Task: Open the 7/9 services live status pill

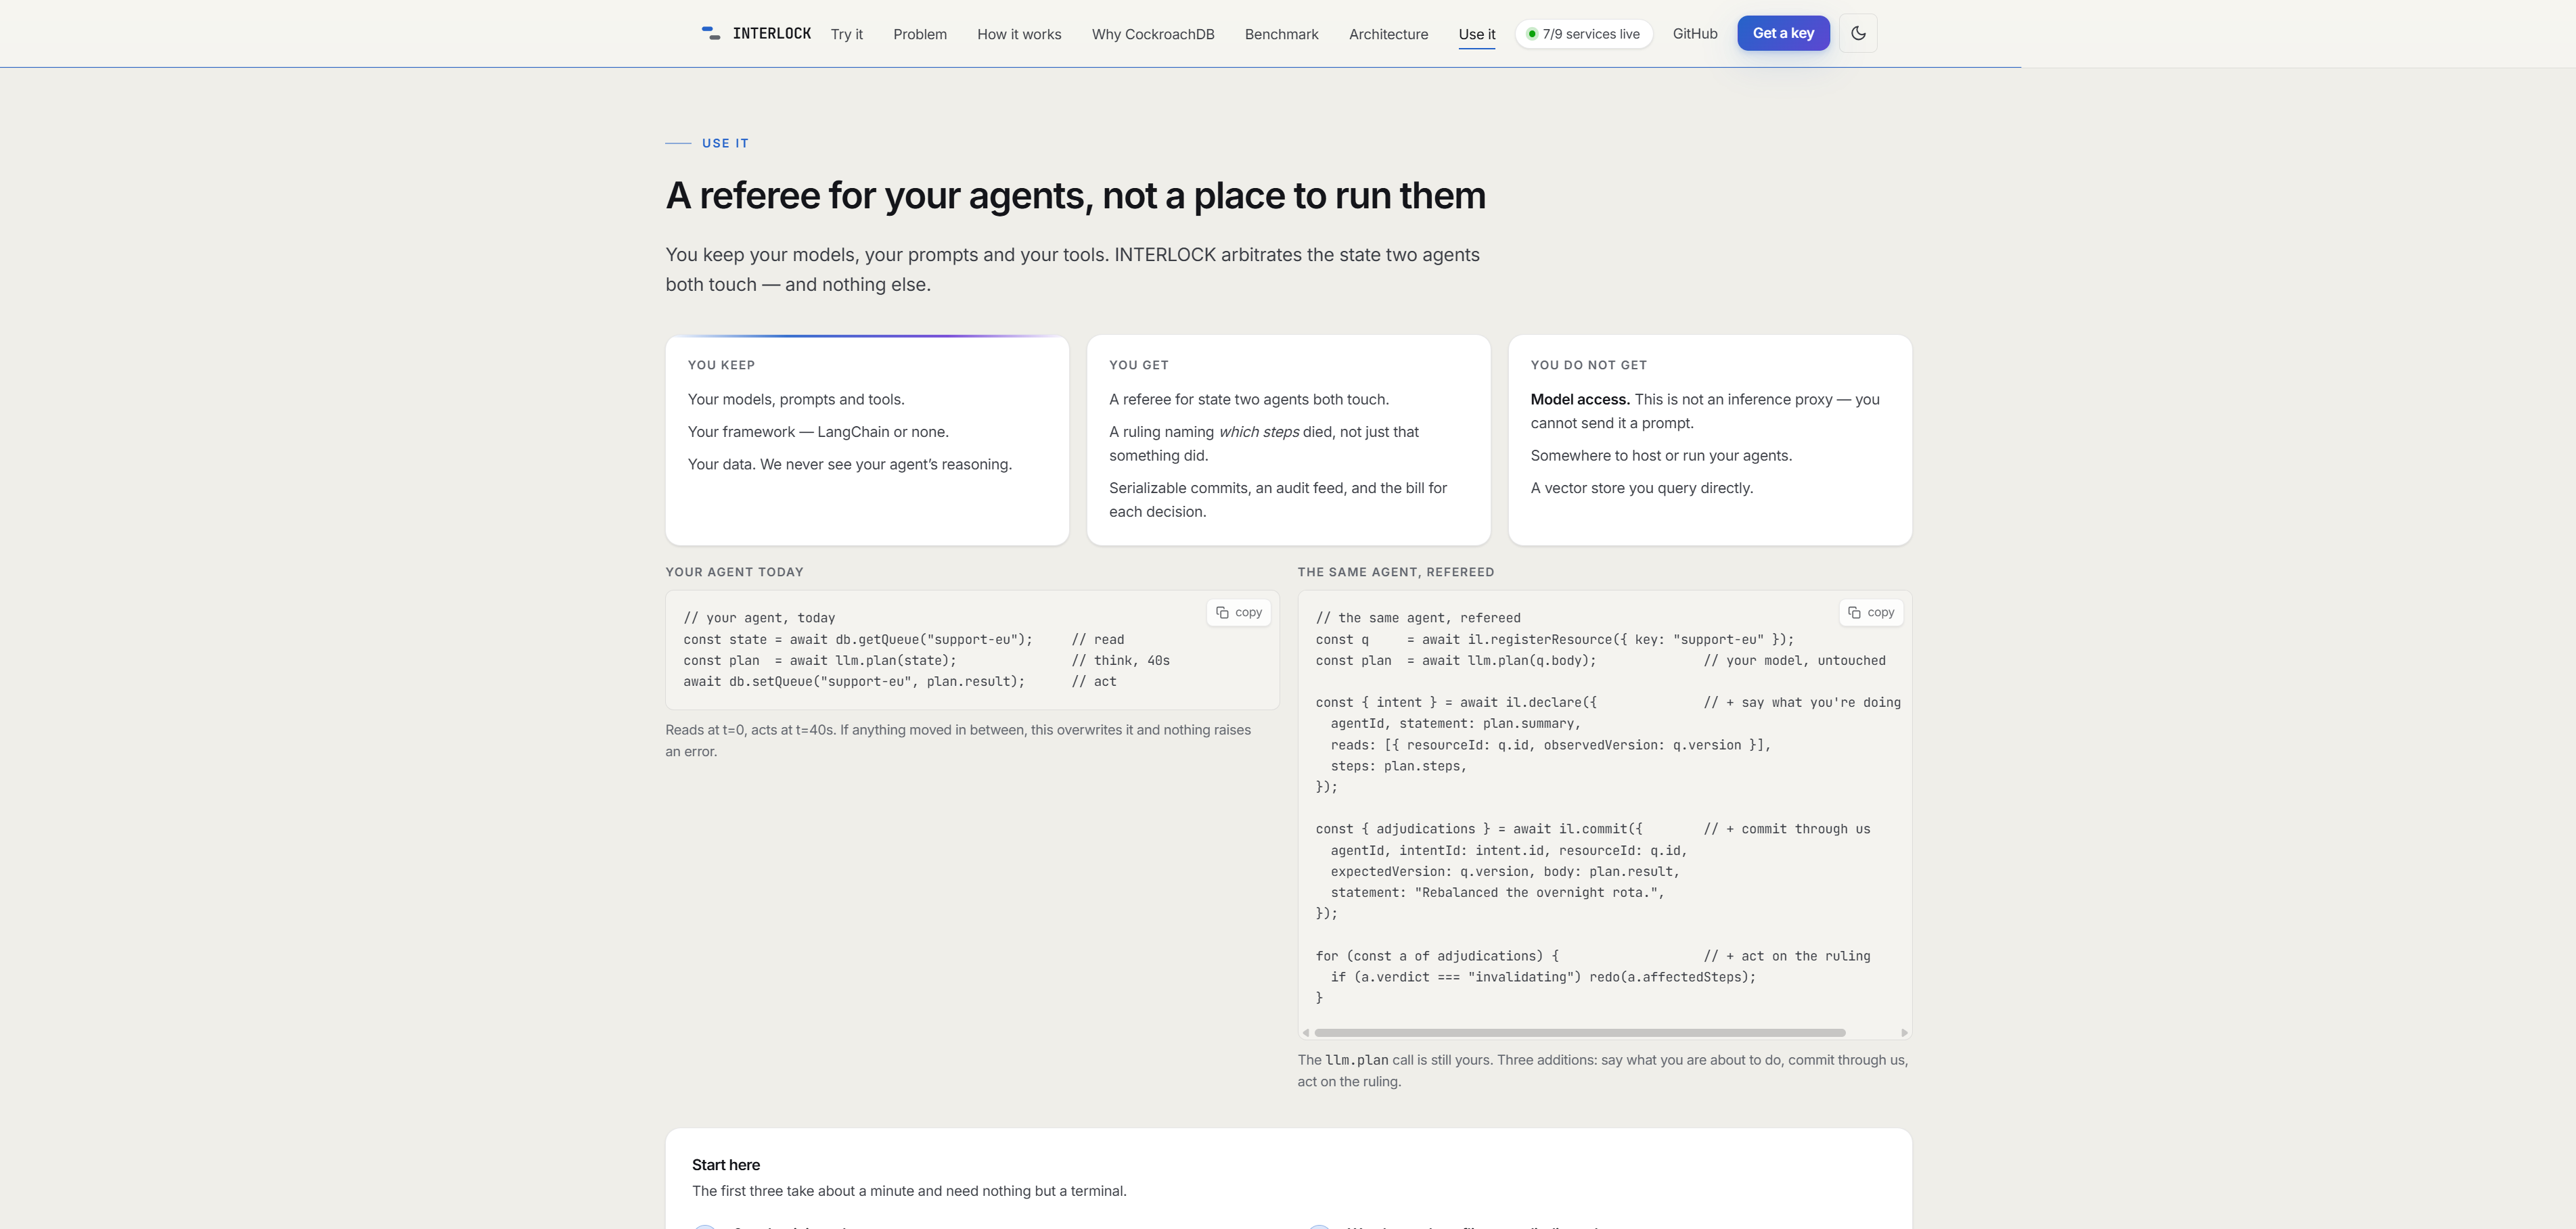Action: click(1584, 34)
